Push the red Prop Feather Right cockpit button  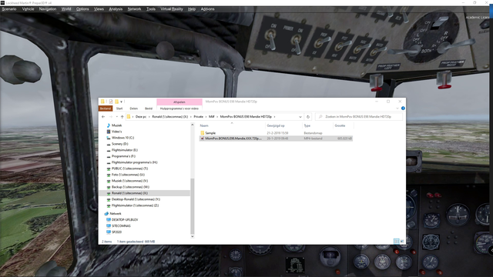(444, 79)
